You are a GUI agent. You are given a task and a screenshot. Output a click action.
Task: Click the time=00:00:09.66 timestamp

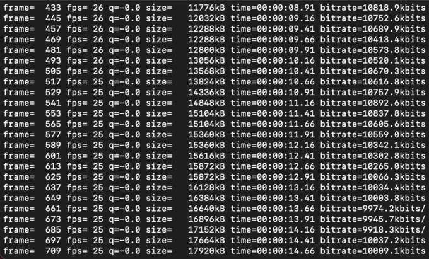point(273,39)
